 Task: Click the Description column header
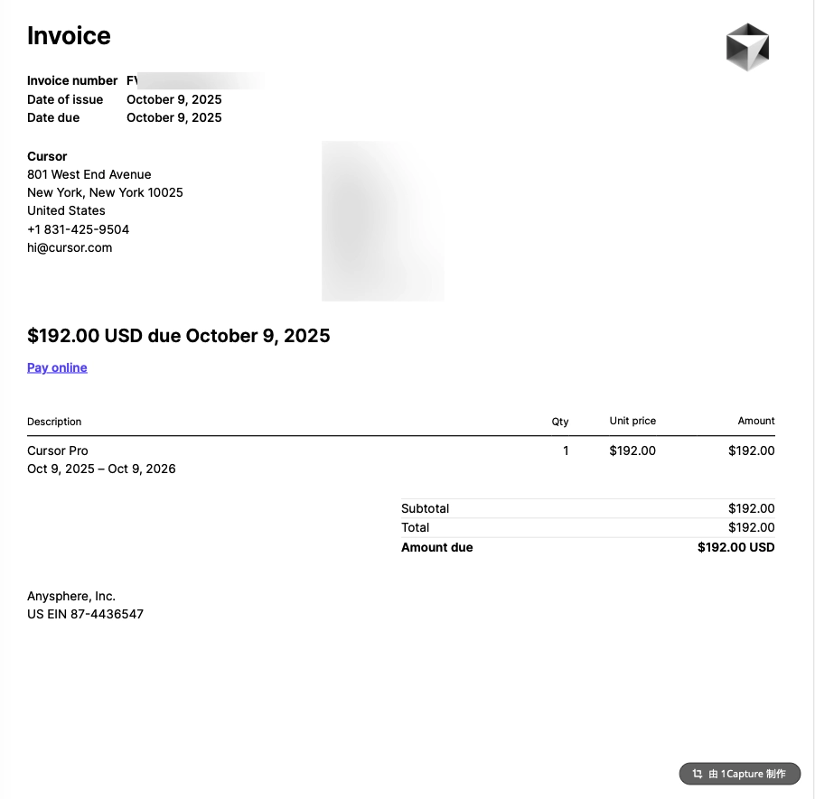pos(54,422)
